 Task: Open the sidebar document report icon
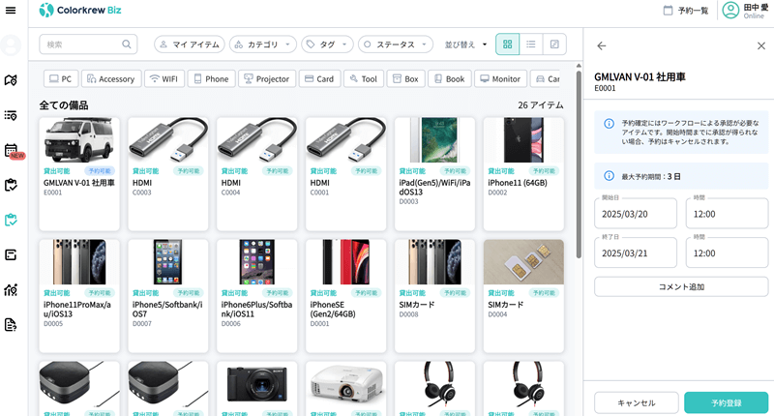(11, 325)
